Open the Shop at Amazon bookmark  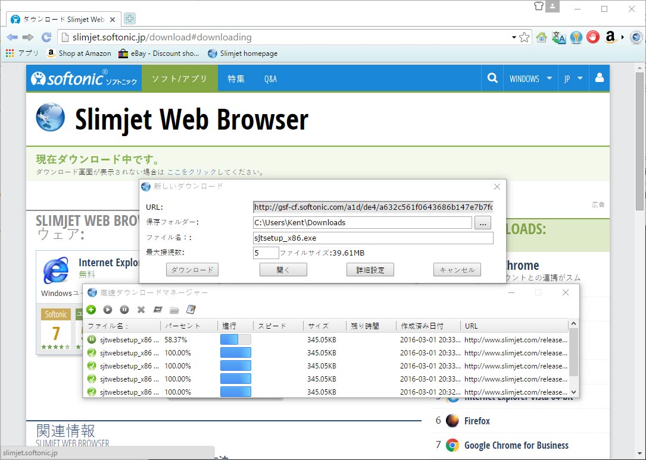click(x=79, y=53)
